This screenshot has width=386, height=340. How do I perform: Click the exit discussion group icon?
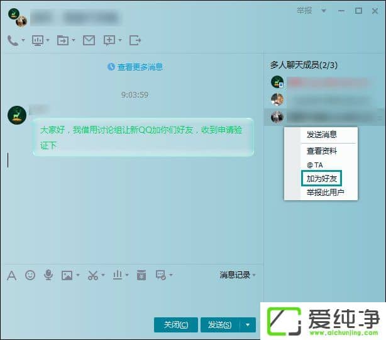(135, 40)
